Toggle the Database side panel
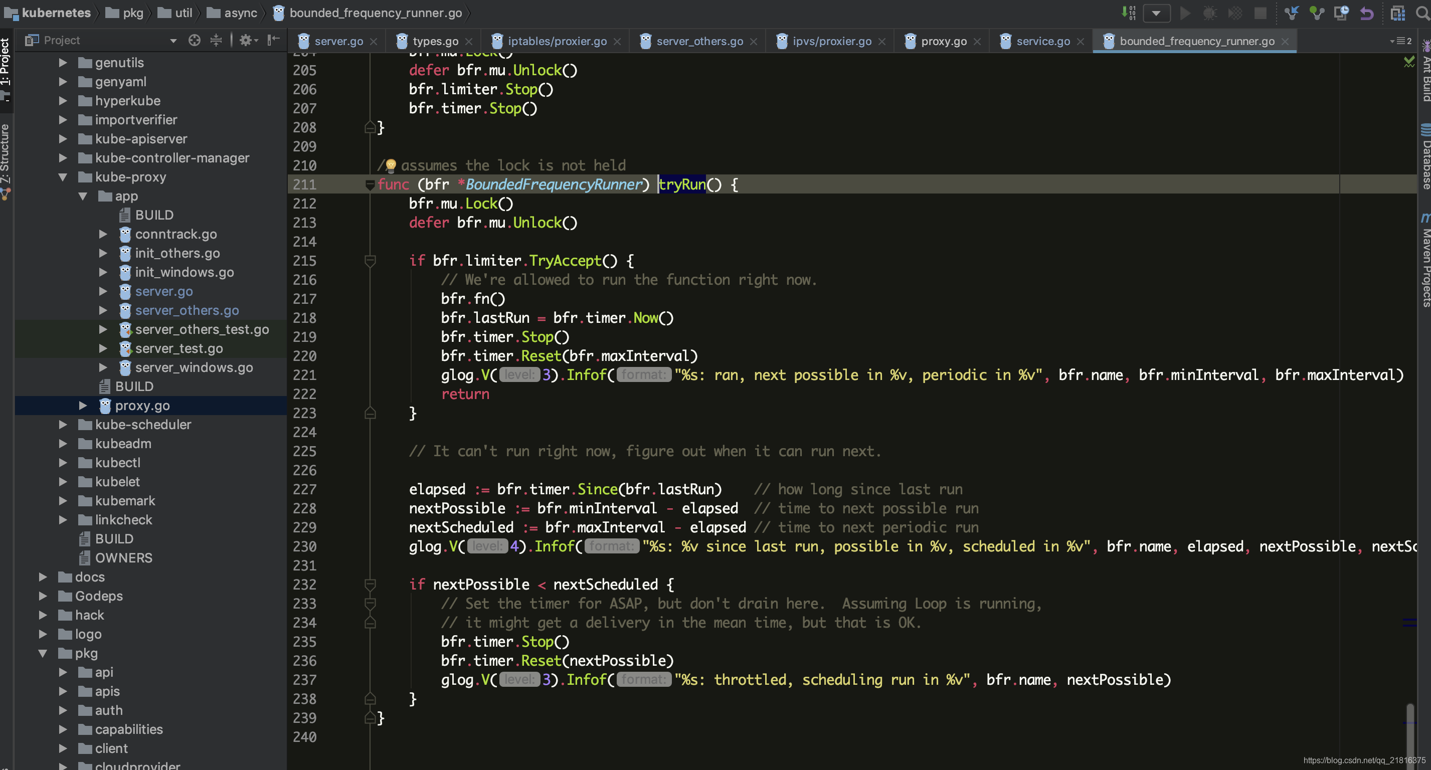 click(x=1425, y=157)
